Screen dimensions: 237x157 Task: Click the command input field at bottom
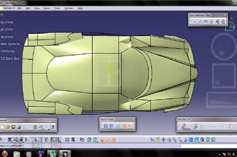click(209, 146)
